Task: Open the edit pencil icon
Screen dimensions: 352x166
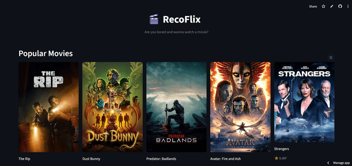Action: click(332, 7)
